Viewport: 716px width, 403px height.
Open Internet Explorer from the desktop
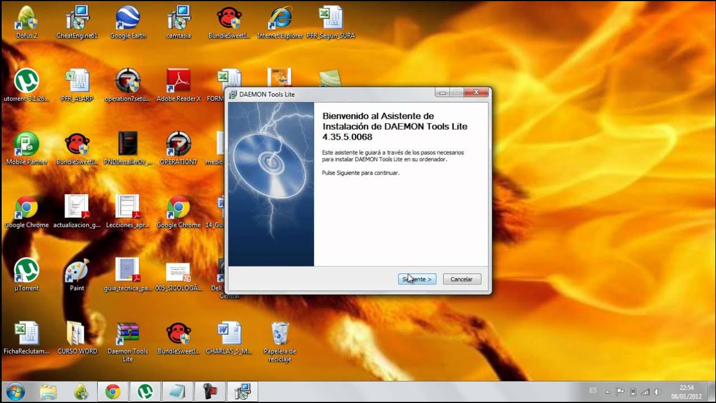(x=280, y=23)
